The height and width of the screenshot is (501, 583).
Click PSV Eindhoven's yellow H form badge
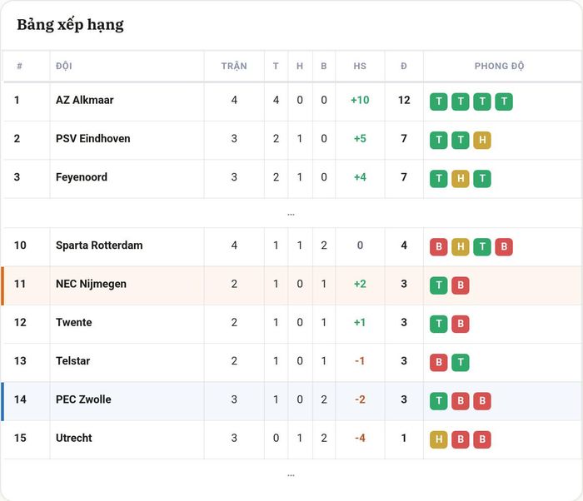tap(482, 140)
